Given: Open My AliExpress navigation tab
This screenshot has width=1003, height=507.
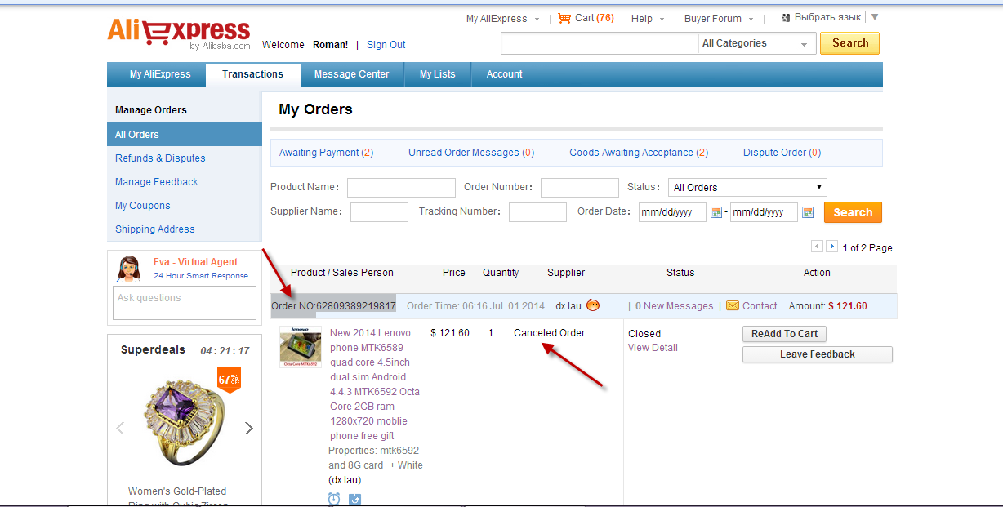Looking at the screenshot, I should [160, 74].
